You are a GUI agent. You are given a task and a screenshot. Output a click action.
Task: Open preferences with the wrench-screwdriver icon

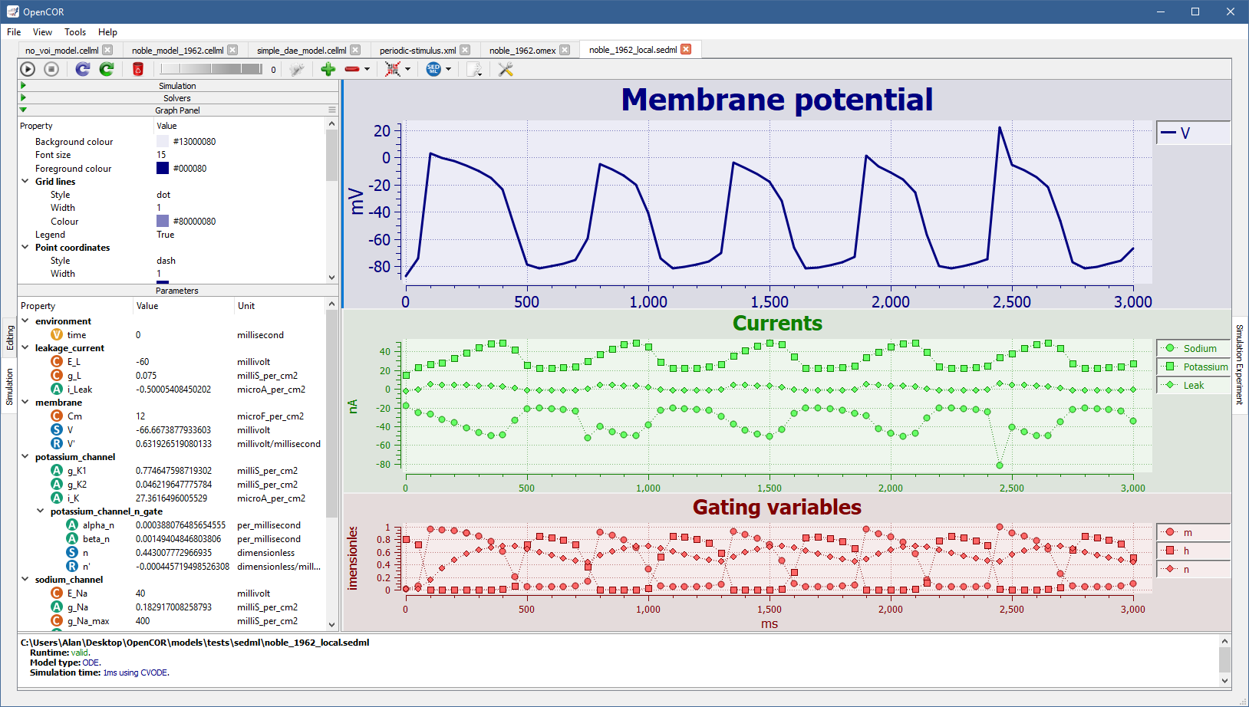[x=506, y=69]
